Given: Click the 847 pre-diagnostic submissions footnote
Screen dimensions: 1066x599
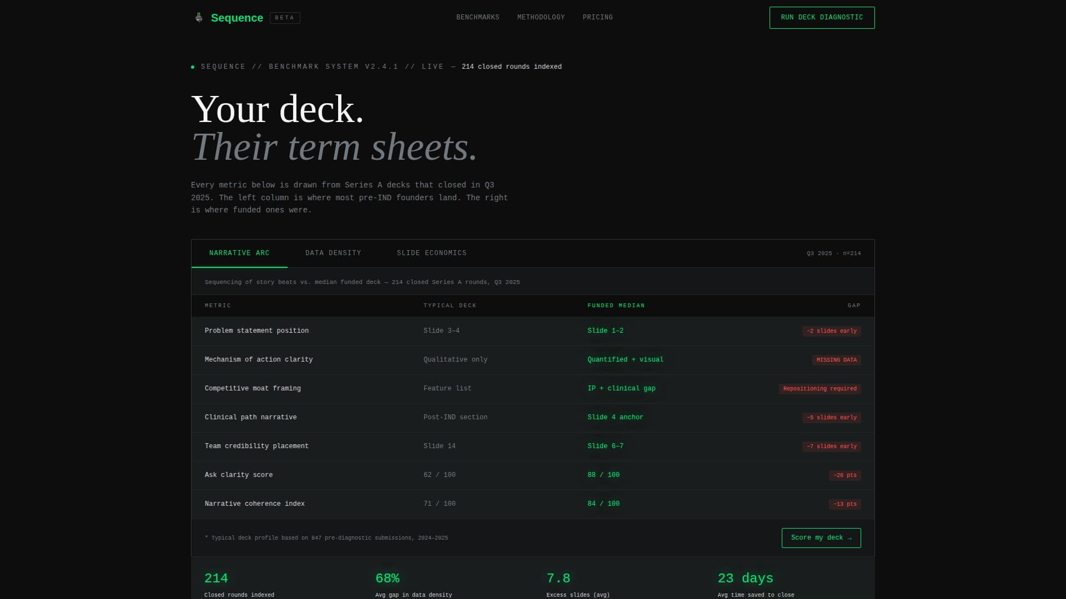Looking at the screenshot, I should pyautogui.click(x=326, y=539).
